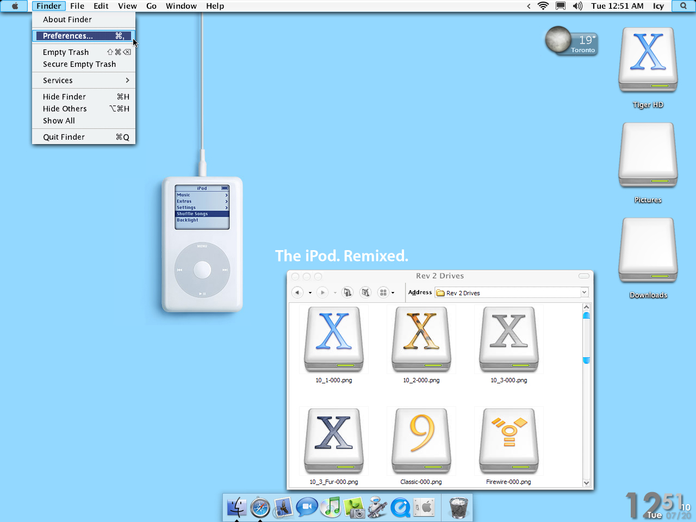
Task: Expand the Services submenu
Action: (x=84, y=80)
